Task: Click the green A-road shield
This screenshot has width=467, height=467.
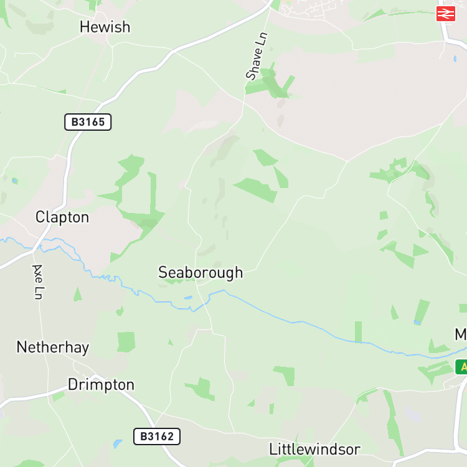Action: point(461,367)
